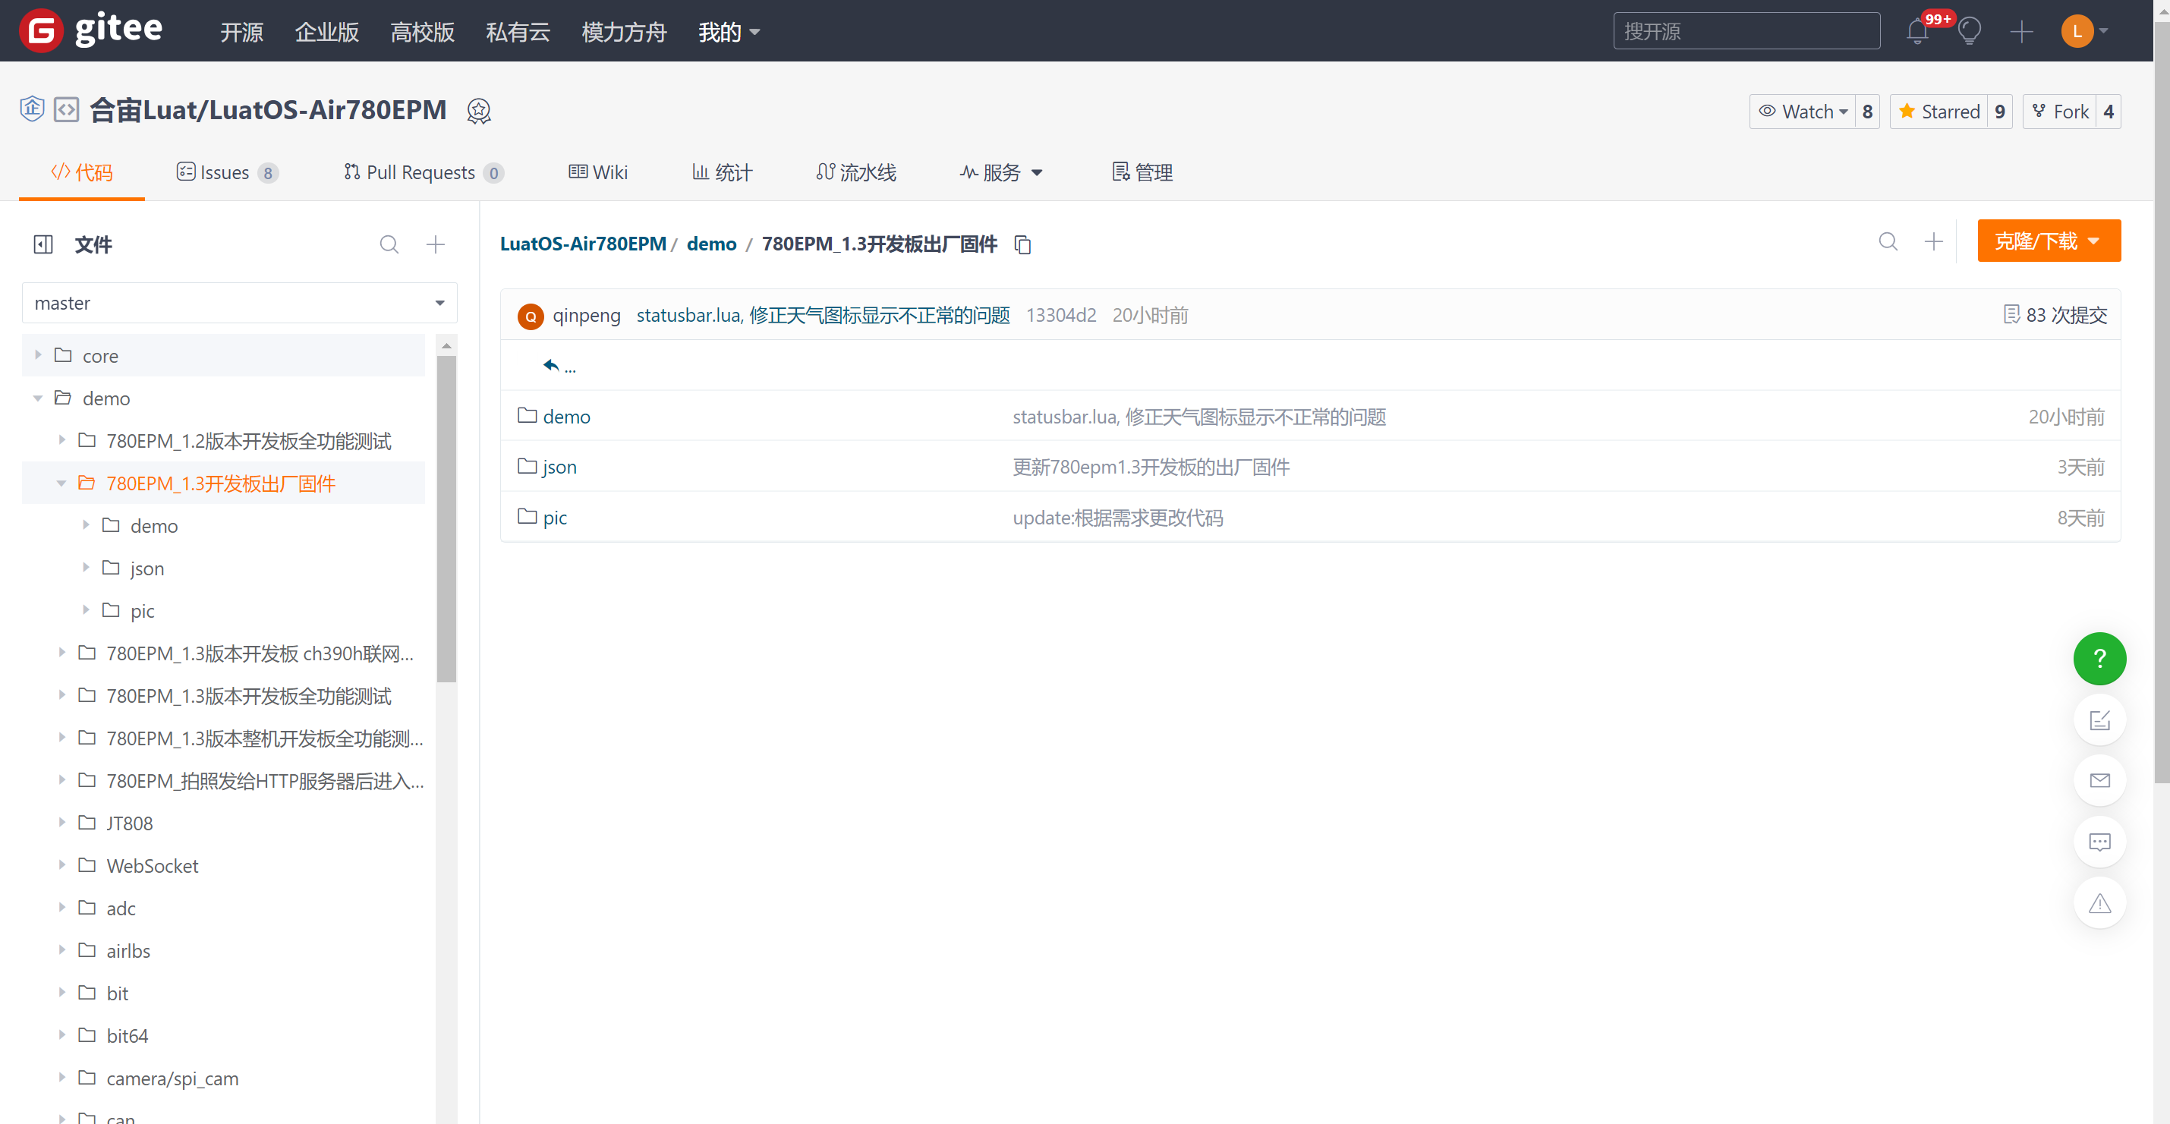Click the enterprise badge icon beside repo name
The height and width of the screenshot is (1124, 2170).
coord(32,109)
